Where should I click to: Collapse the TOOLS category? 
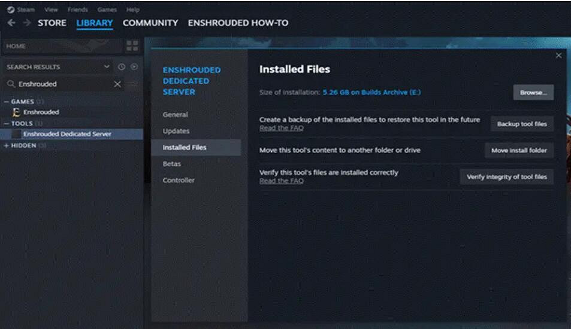(x=7, y=124)
